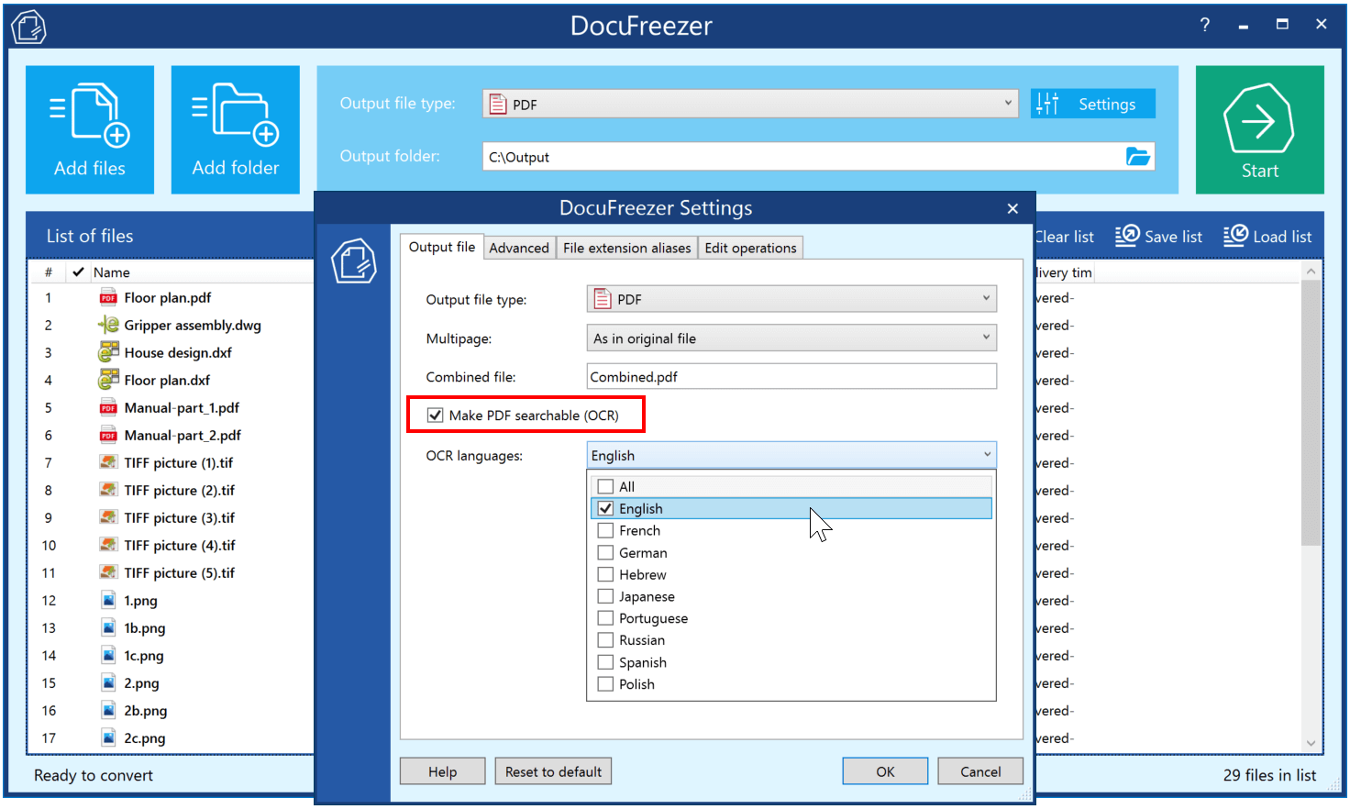Image resolution: width=1350 pixels, height=809 pixels.
Task: Enable the All languages checkbox
Action: (605, 486)
